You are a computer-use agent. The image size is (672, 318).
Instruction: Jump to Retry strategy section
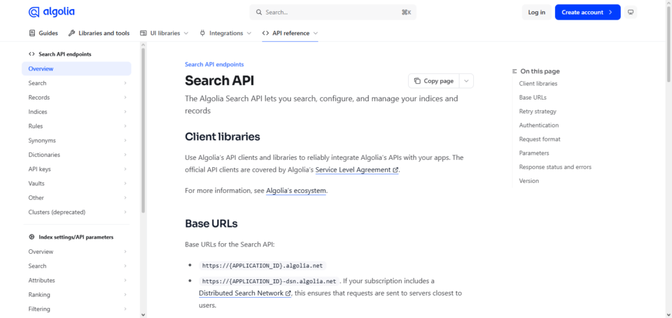coord(537,111)
